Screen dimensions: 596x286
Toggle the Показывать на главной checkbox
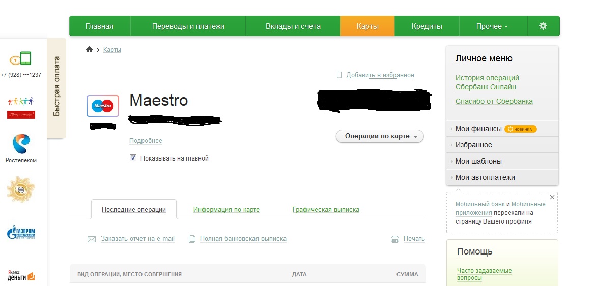tap(133, 158)
